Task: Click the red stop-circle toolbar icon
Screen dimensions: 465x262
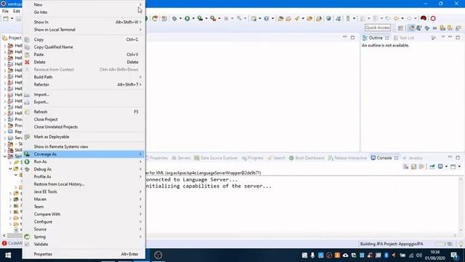Action: [433, 18]
